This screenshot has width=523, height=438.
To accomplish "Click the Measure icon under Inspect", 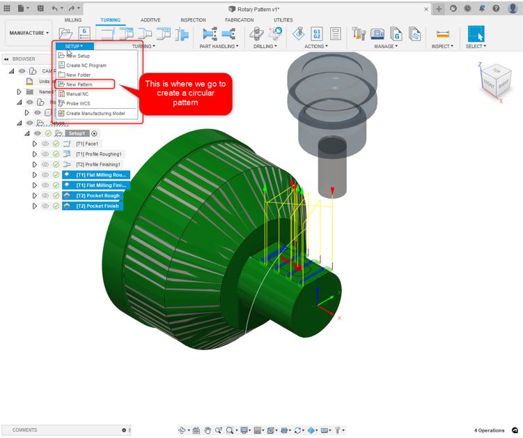I will point(442,33).
